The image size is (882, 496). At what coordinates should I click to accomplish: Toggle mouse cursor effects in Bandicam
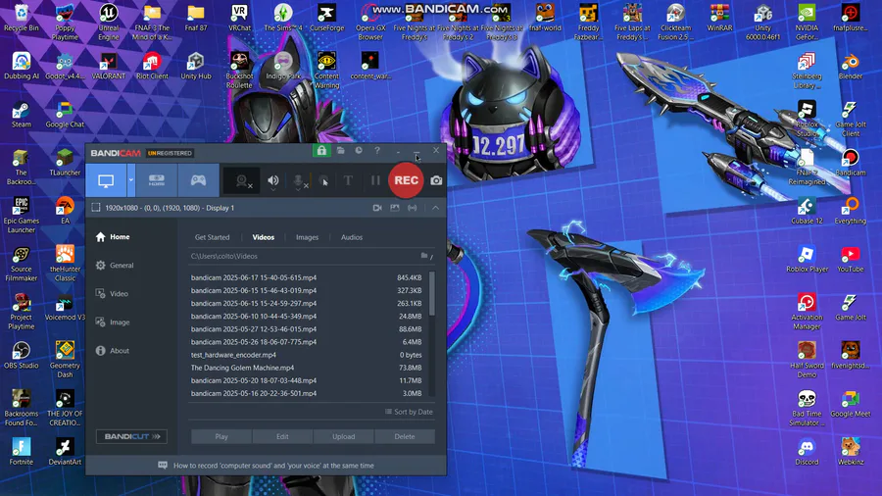[x=324, y=180]
